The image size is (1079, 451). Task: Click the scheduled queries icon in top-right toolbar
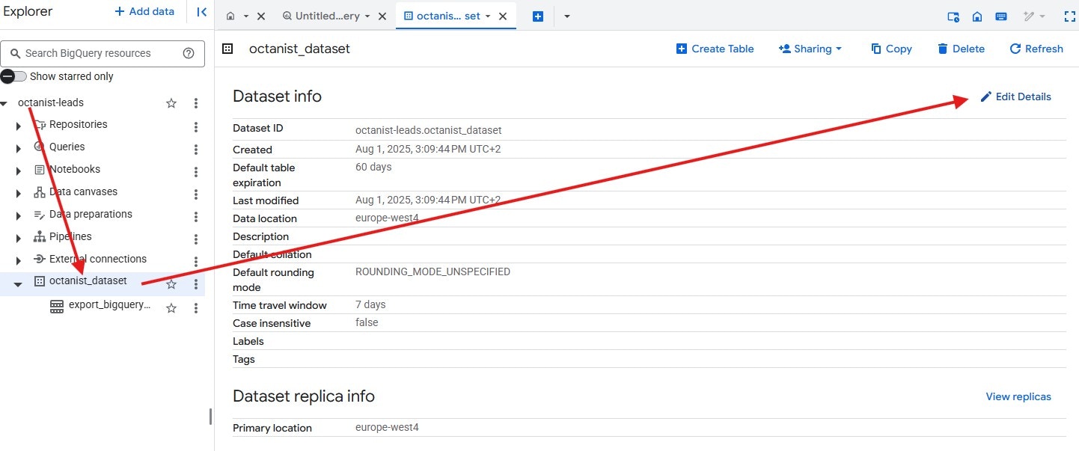point(953,16)
